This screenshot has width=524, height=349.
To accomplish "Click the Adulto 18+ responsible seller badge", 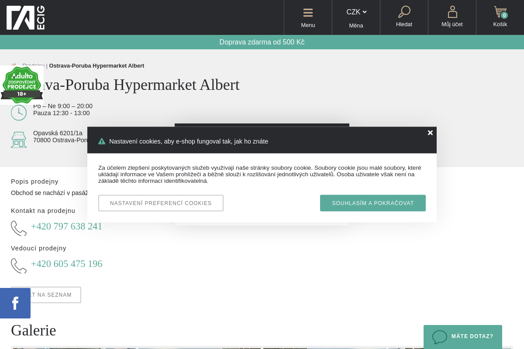I will click(x=21, y=85).
